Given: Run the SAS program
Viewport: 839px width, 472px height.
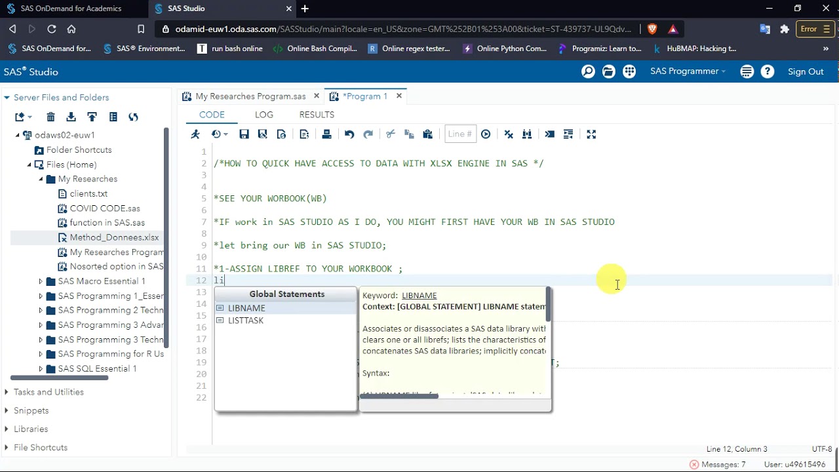Looking at the screenshot, I should pyautogui.click(x=195, y=134).
